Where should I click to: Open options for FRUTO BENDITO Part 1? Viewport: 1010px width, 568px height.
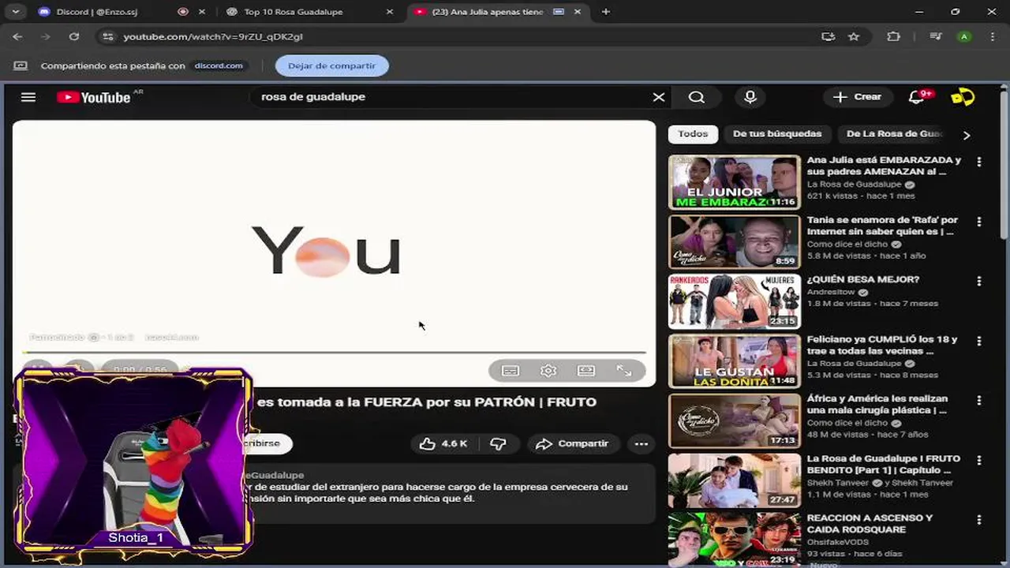[x=979, y=460]
